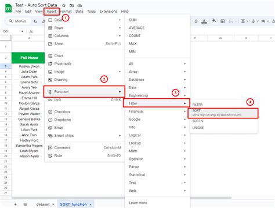Open the all sheets list icon
Viewport: 275px width, 208px height.
point(25,204)
